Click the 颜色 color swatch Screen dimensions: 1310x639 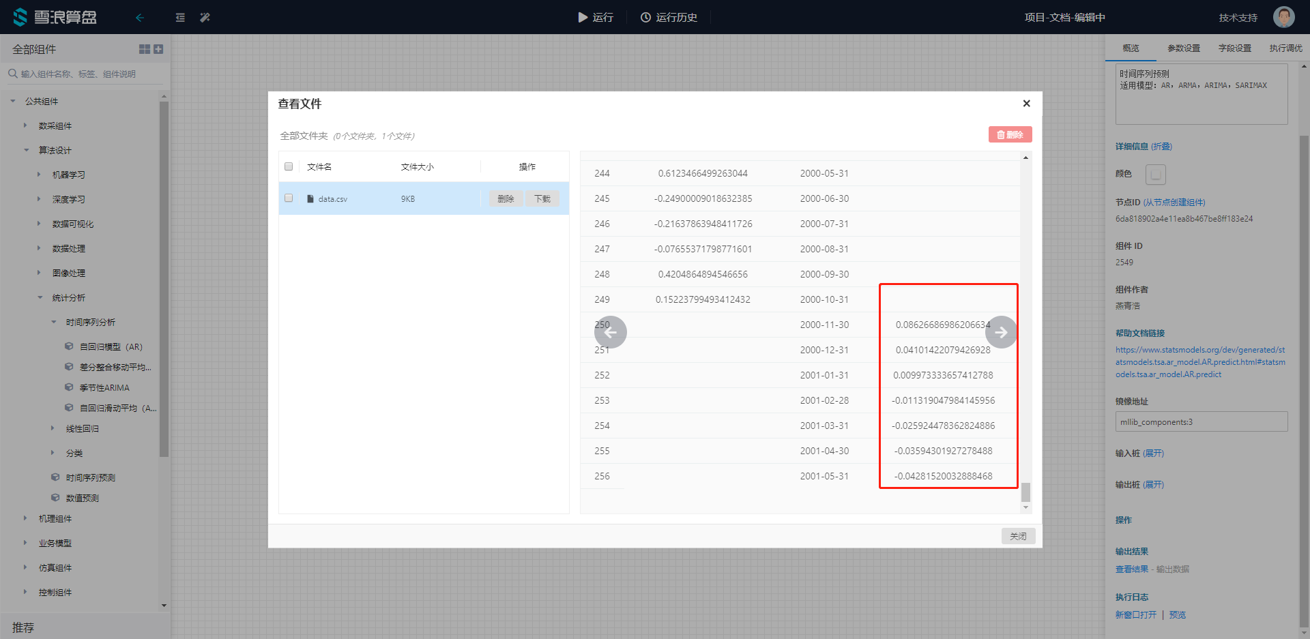1155,175
